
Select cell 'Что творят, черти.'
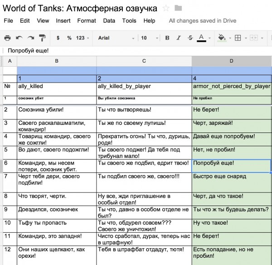point(57,199)
